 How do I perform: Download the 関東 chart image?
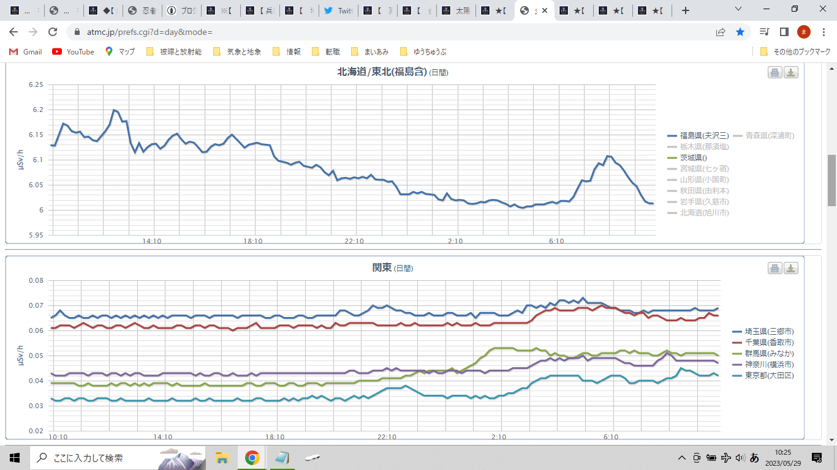click(x=791, y=268)
